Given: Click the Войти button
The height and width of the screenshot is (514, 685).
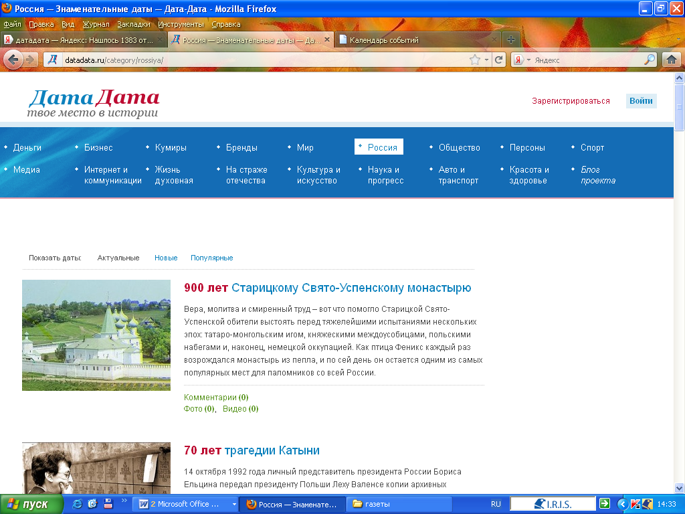Looking at the screenshot, I should click(641, 100).
